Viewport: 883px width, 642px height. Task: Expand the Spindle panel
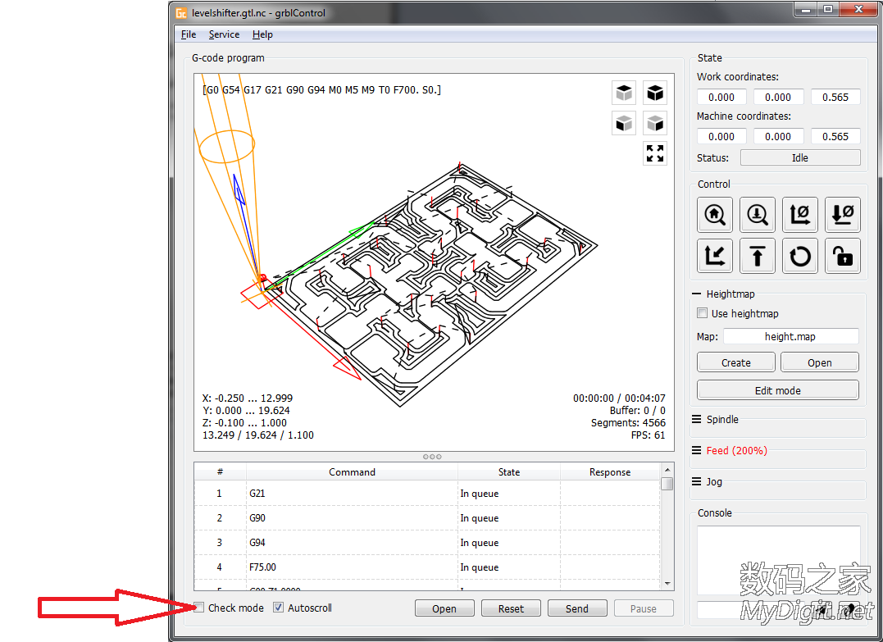[x=697, y=419]
